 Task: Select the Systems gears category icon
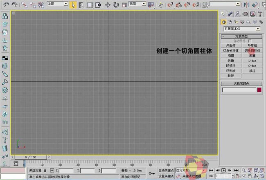[x=261, y=22]
